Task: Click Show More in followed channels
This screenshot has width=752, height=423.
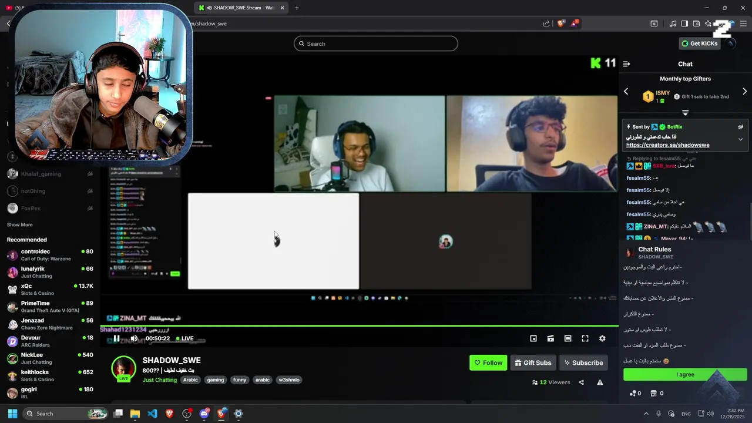Action: coord(19,225)
